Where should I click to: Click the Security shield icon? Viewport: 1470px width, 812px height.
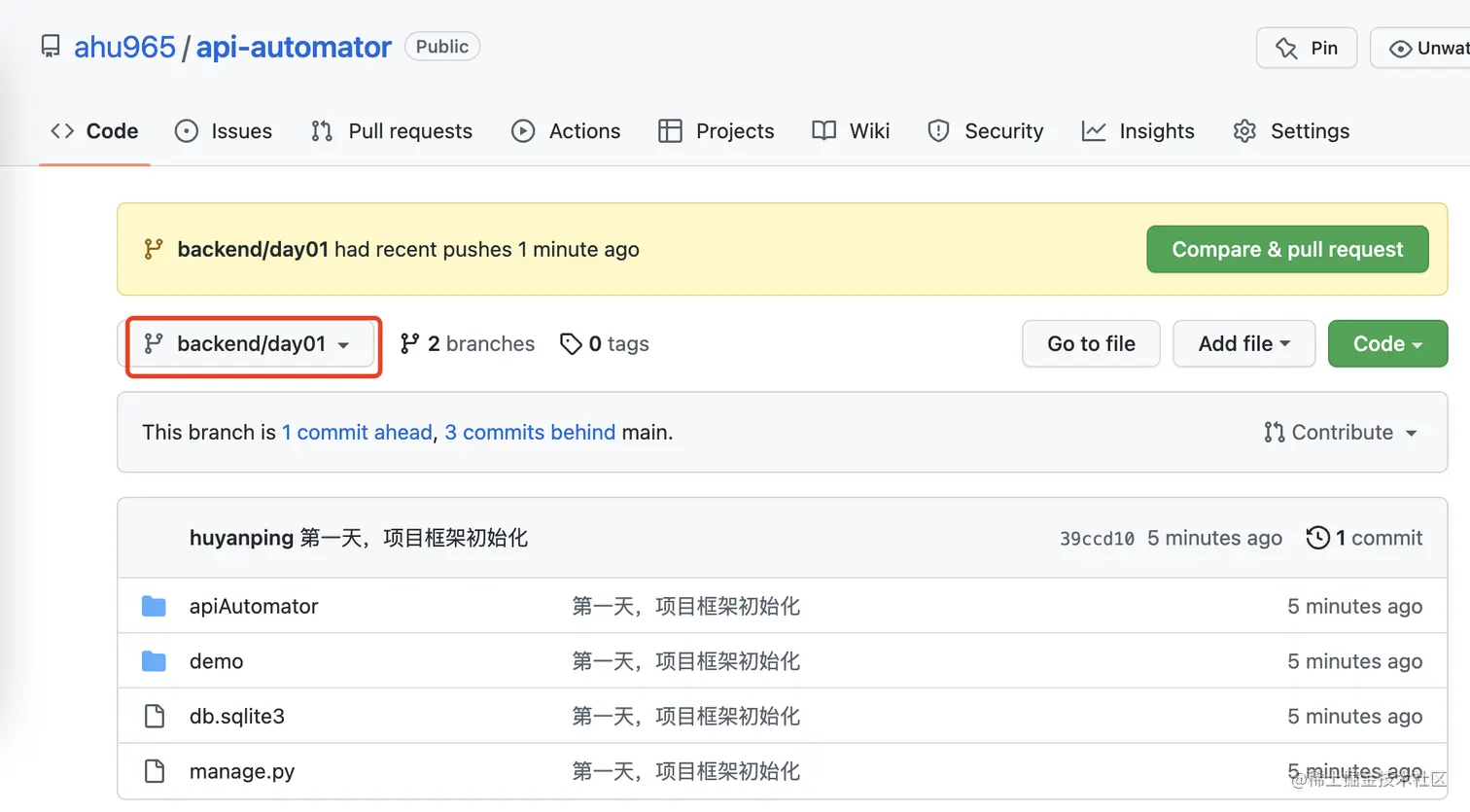pos(938,131)
